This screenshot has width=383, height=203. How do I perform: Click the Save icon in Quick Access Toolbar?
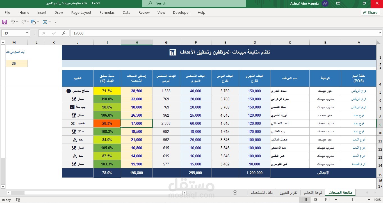[x=4, y=22]
